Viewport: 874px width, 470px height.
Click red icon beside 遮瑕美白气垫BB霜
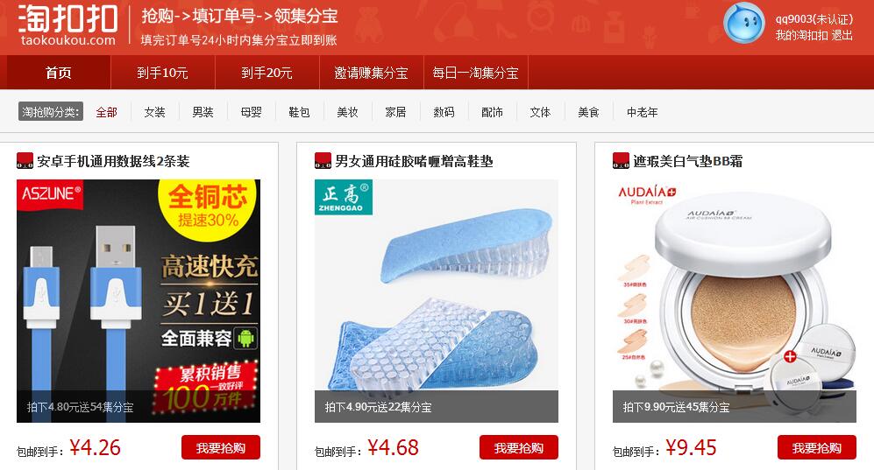coord(621,161)
